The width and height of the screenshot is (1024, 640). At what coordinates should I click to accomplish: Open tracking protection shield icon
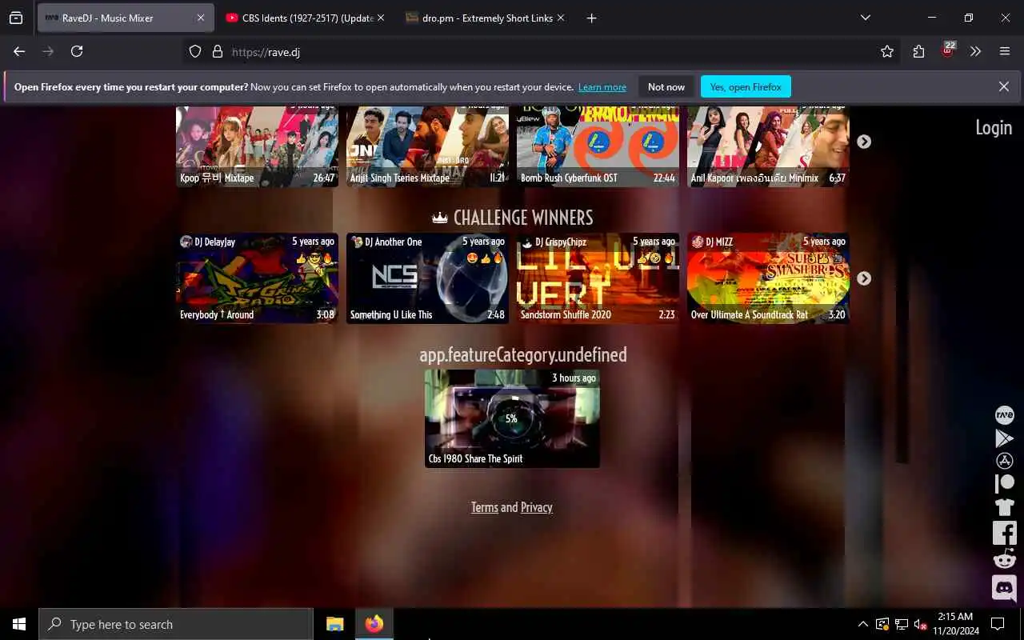point(195,51)
